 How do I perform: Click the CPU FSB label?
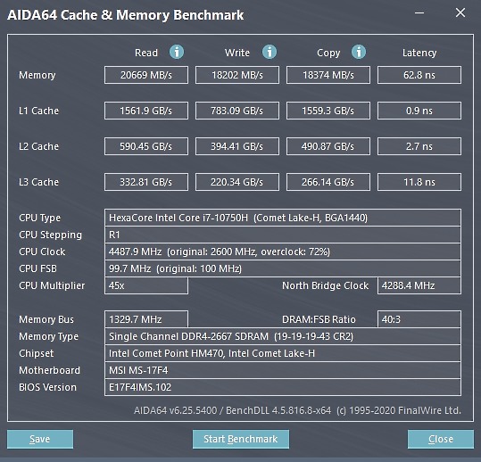37,268
